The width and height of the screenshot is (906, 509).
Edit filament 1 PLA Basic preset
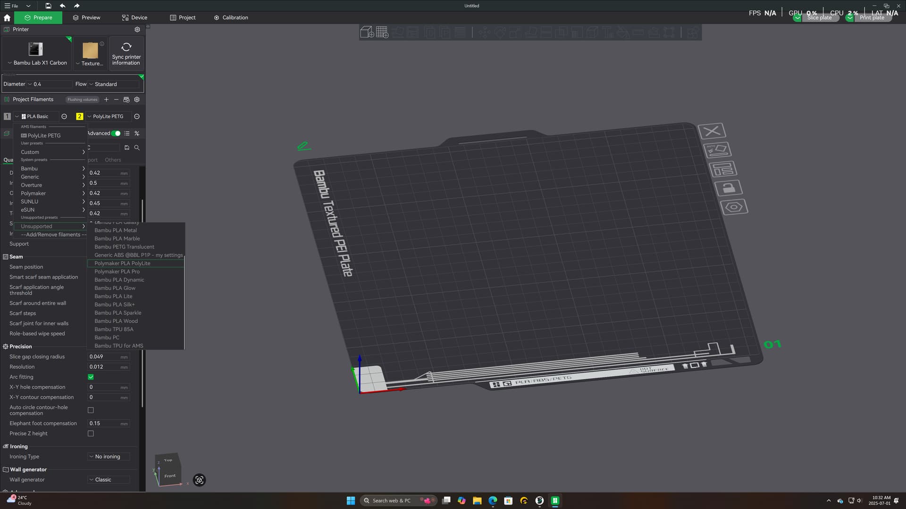(64, 116)
